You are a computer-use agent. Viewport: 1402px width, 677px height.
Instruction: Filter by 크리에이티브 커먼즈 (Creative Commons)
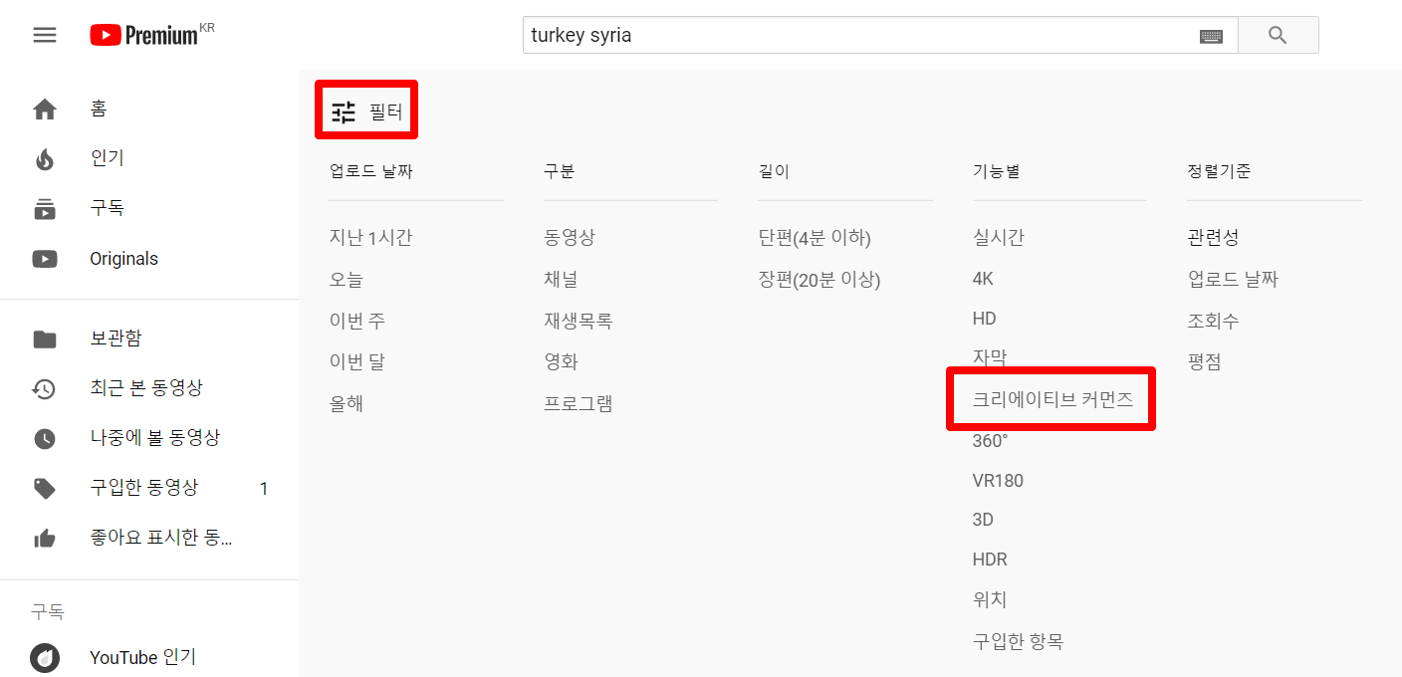(1052, 400)
